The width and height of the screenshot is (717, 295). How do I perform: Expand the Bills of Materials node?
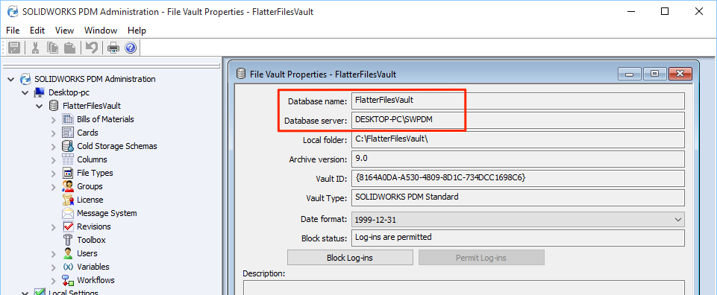click(54, 120)
